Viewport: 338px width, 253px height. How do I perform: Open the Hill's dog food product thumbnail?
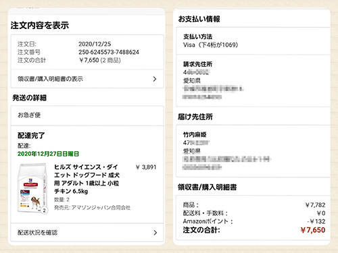click(32, 188)
